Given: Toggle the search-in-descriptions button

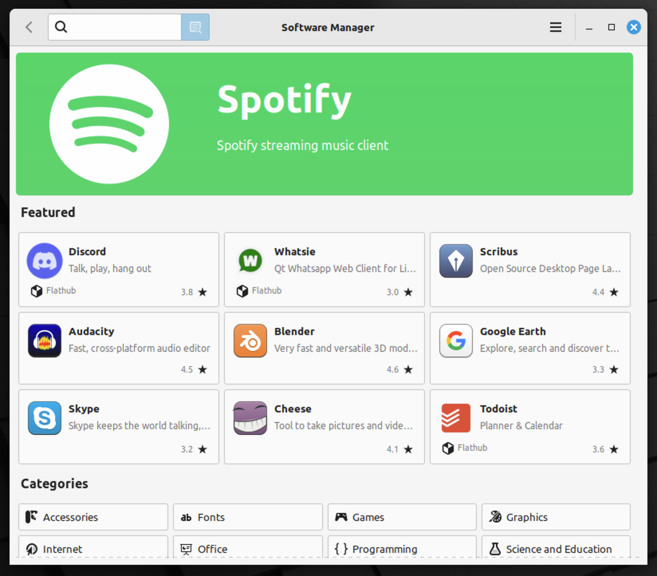Looking at the screenshot, I should (195, 27).
